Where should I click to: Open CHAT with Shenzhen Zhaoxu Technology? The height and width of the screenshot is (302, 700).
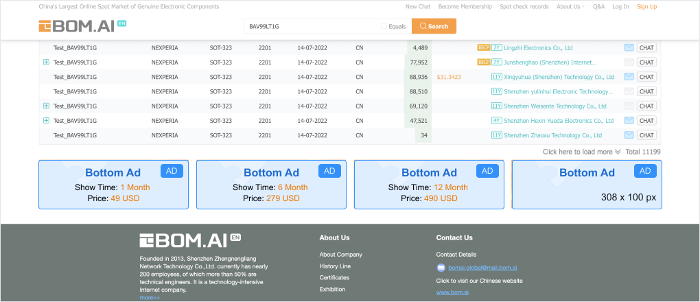click(x=646, y=135)
